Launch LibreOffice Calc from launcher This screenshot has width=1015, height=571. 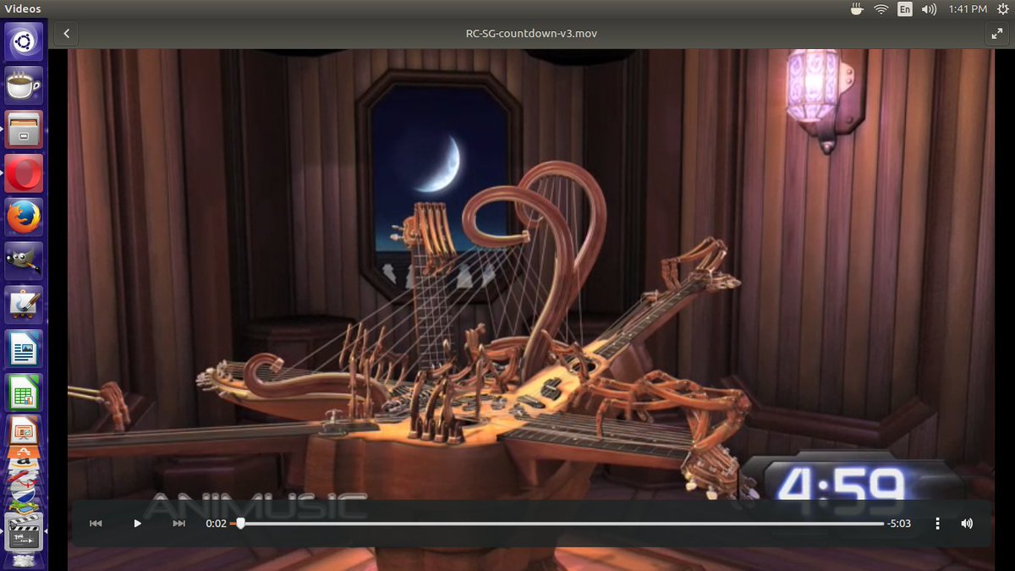[x=24, y=393]
